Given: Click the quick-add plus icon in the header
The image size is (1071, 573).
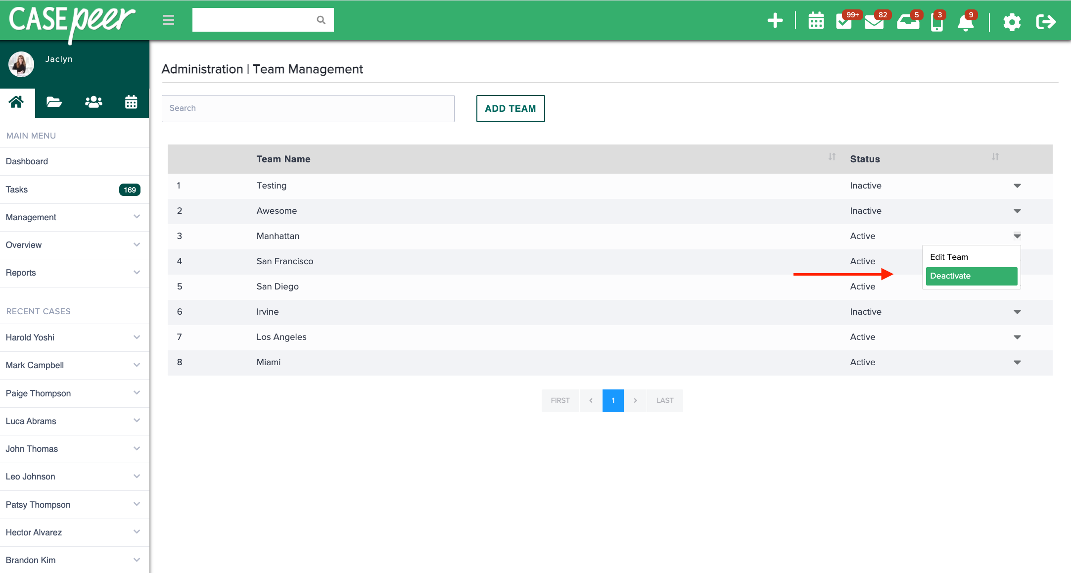Looking at the screenshot, I should pos(775,21).
